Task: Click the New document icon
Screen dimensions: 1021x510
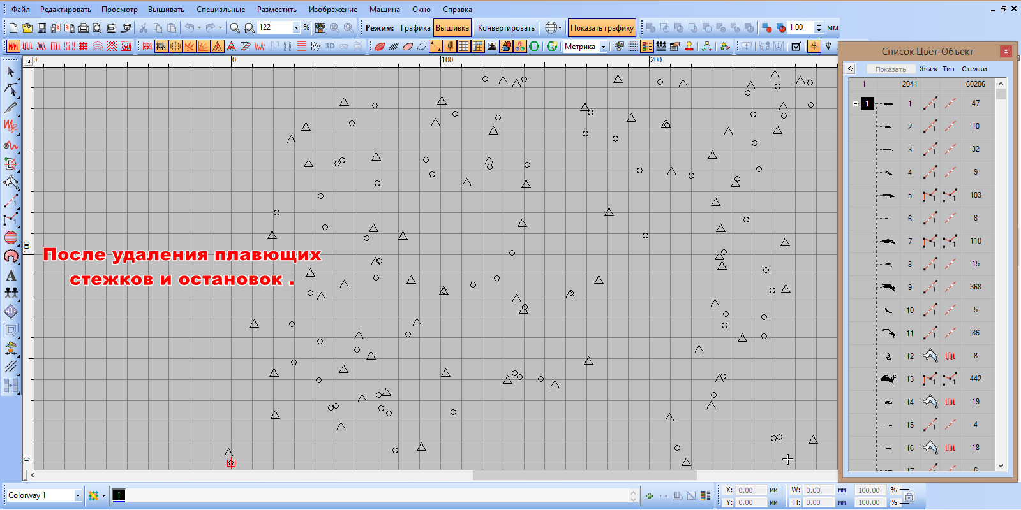Action: tap(13, 27)
